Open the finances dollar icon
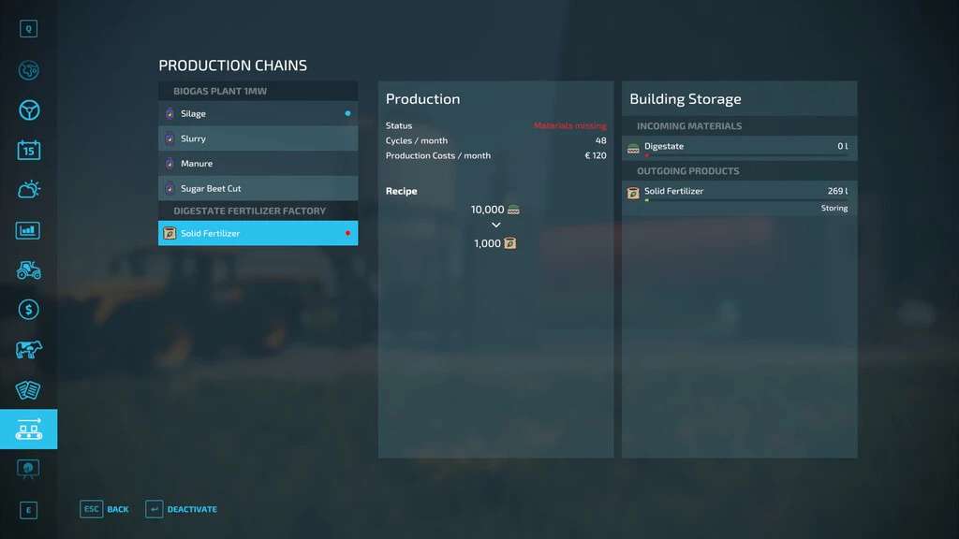 click(x=29, y=310)
